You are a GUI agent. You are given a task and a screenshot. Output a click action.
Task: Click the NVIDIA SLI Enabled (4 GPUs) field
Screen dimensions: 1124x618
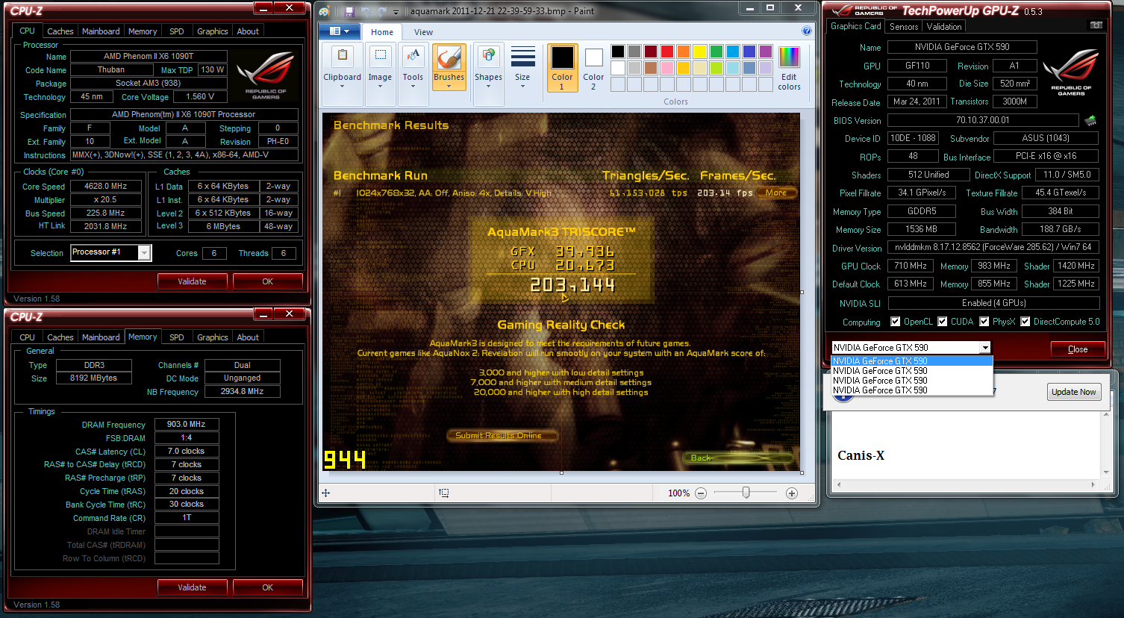point(993,303)
